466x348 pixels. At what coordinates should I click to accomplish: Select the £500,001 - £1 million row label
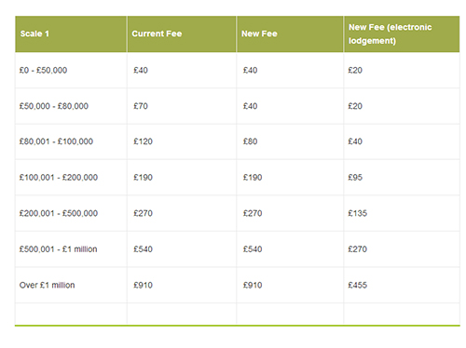coord(58,249)
